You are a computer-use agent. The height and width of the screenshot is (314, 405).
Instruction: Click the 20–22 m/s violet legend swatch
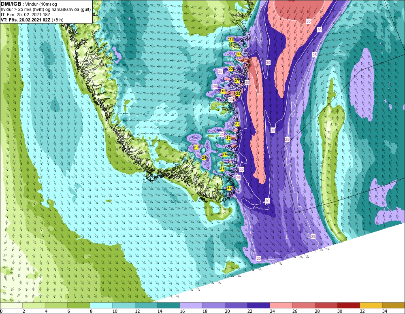[236, 306]
